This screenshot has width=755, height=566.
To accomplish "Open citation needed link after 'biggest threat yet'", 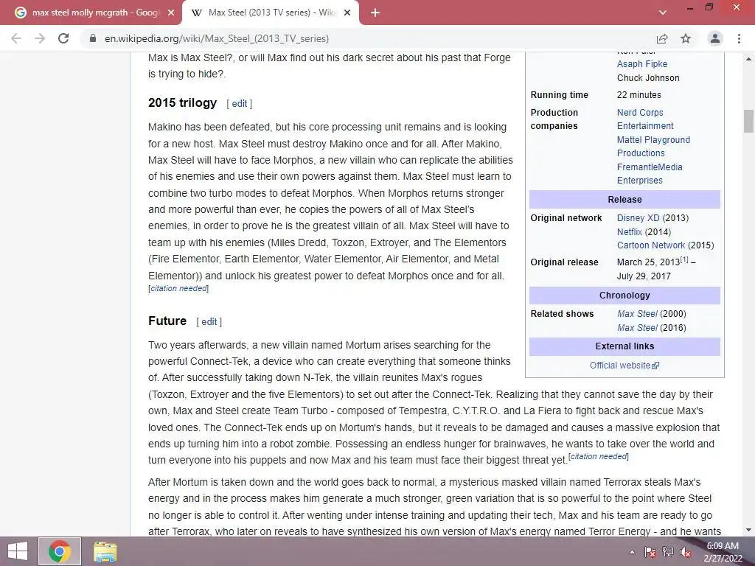I will 599,456.
